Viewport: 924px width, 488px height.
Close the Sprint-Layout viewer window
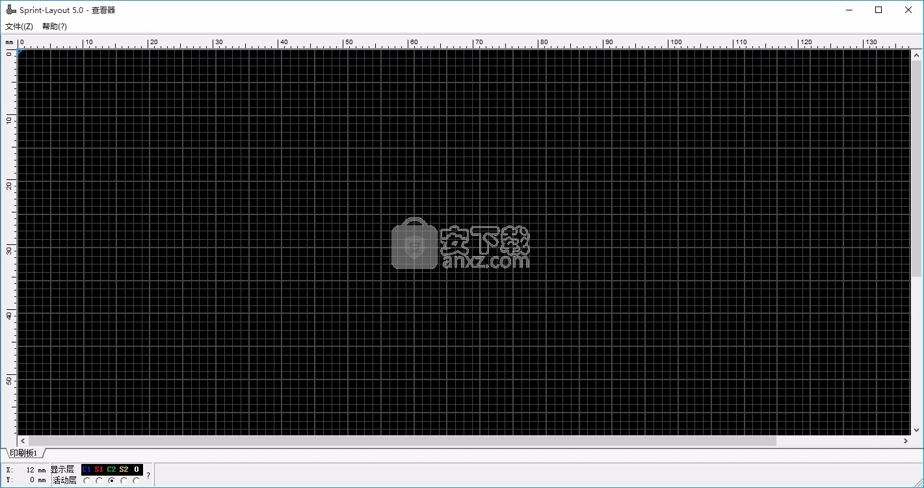click(x=908, y=10)
